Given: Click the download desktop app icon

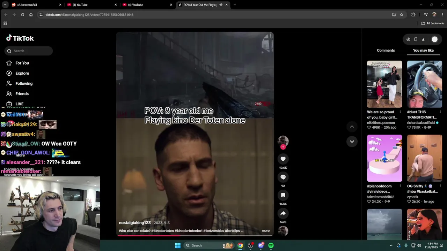Looking at the screenshot, I should pos(423,39).
